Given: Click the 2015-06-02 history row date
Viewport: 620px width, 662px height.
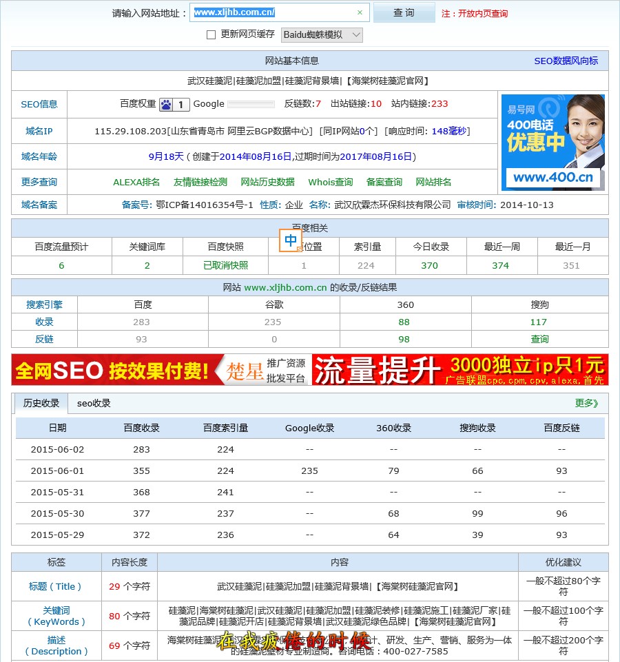Looking at the screenshot, I should tap(57, 450).
